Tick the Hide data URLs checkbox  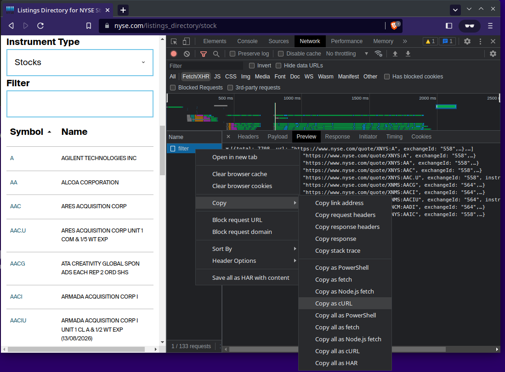[x=278, y=66]
